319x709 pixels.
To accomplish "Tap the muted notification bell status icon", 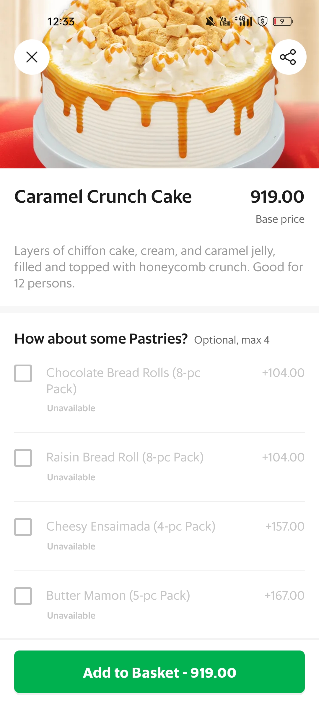I will (x=210, y=21).
